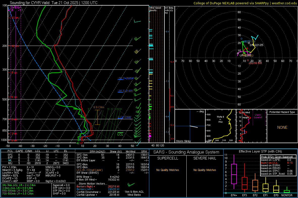298x198 pixels.
Task: Click the "CAPE" column header
Action: click(x=19, y=151)
